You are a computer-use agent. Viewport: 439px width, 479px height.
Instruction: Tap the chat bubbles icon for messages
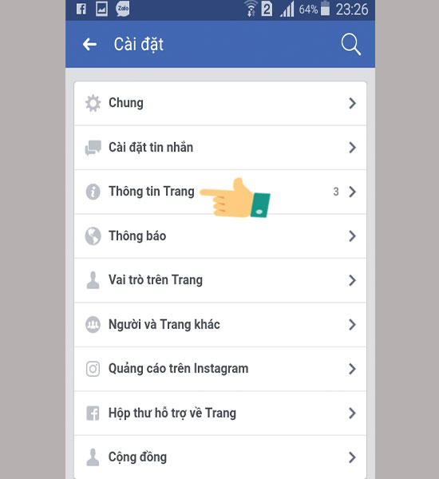[x=93, y=148]
